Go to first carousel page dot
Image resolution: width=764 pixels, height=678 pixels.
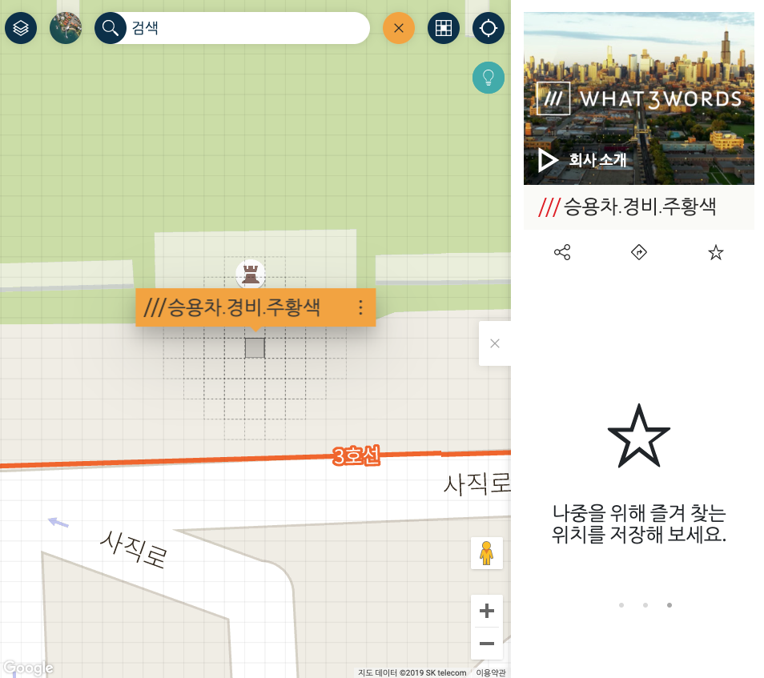[621, 605]
